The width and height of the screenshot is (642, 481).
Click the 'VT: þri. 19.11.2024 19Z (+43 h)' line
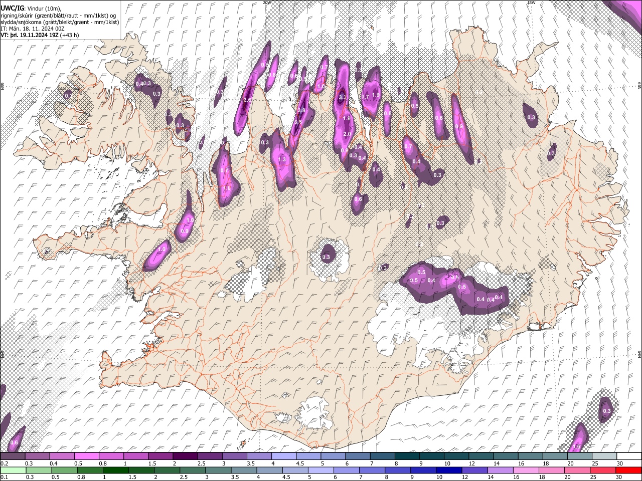pos(40,36)
